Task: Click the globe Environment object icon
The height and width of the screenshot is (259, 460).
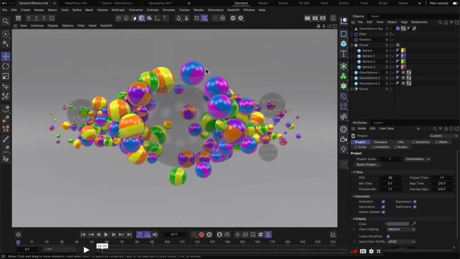Action: tap(343, 129)
